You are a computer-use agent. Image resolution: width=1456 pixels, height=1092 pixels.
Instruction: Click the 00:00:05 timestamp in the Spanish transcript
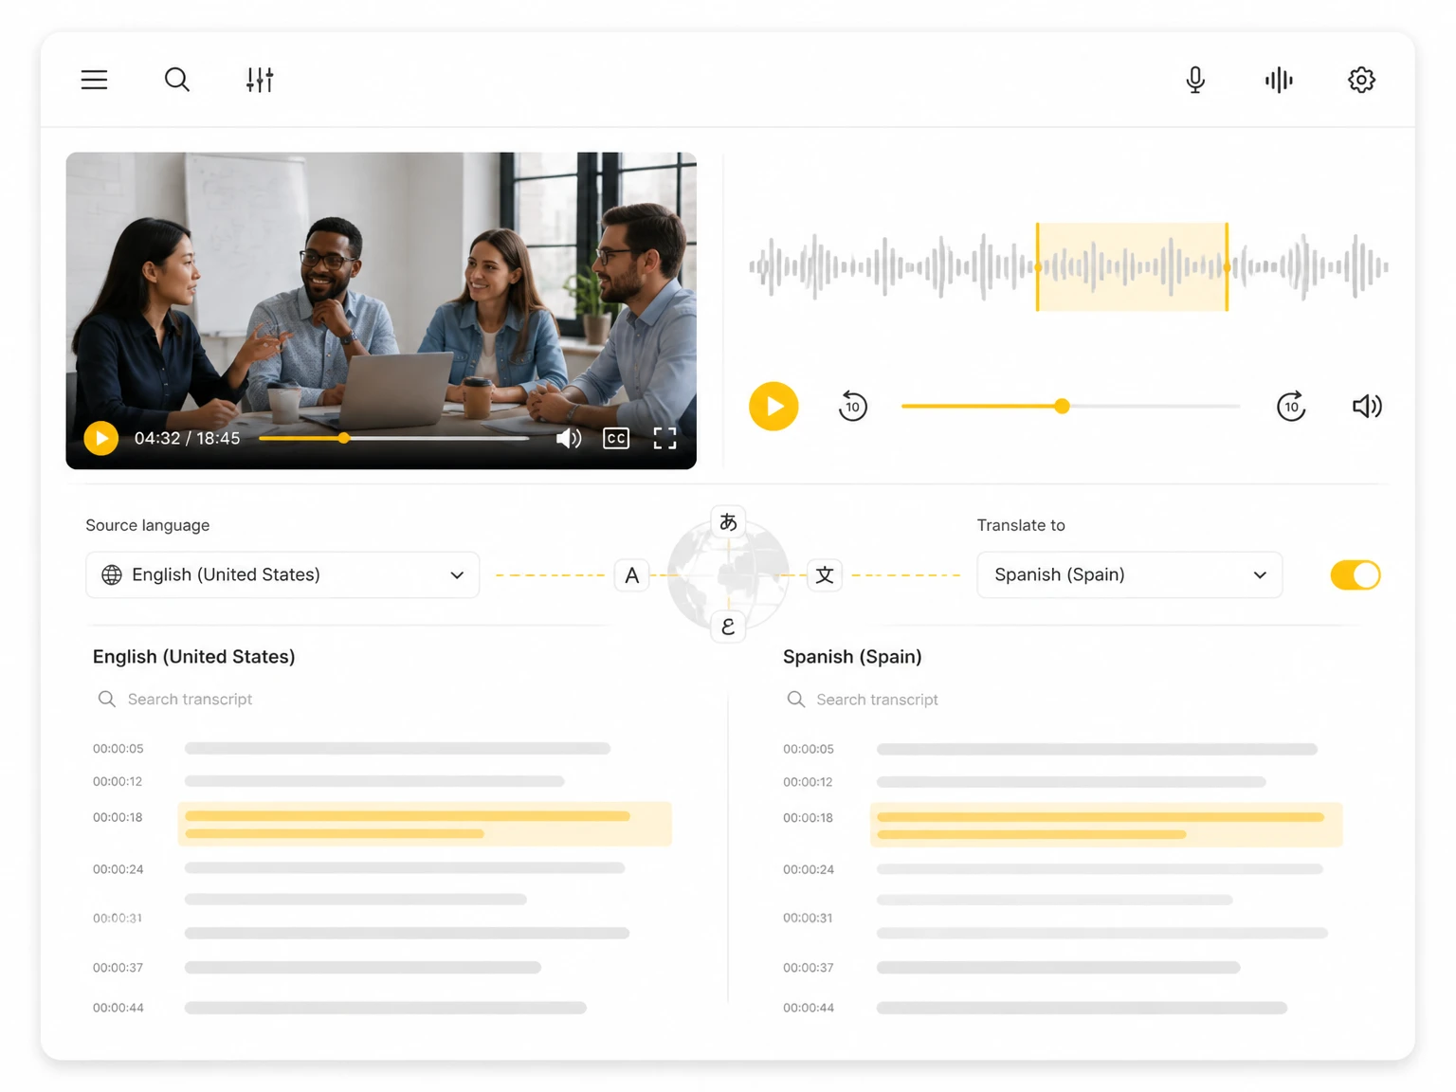pos(809,749)
